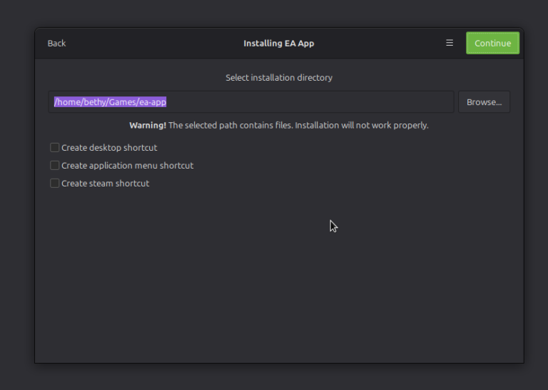Click header bar space between title and menu icon
Image resolution: width=548 pixels, height=390 pixels.
[x=378, y=43]
